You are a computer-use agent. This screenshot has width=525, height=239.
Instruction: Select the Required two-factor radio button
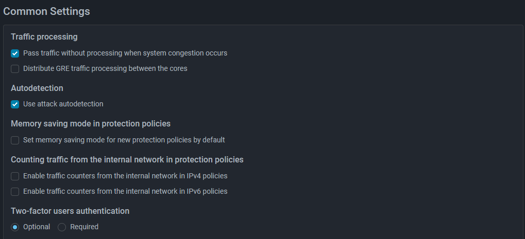click(62, 227)
